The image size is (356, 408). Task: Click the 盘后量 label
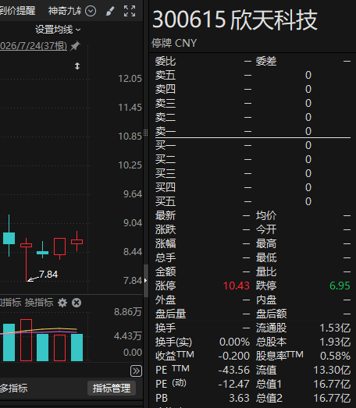(x=170, y=314)
